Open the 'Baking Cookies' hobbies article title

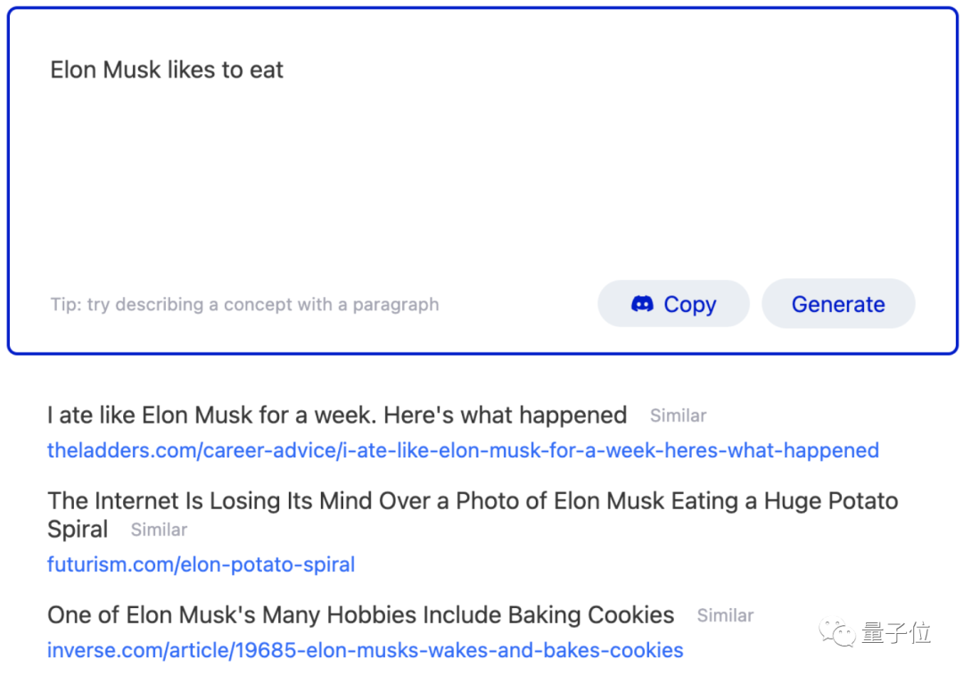click(x=360, y=615)
